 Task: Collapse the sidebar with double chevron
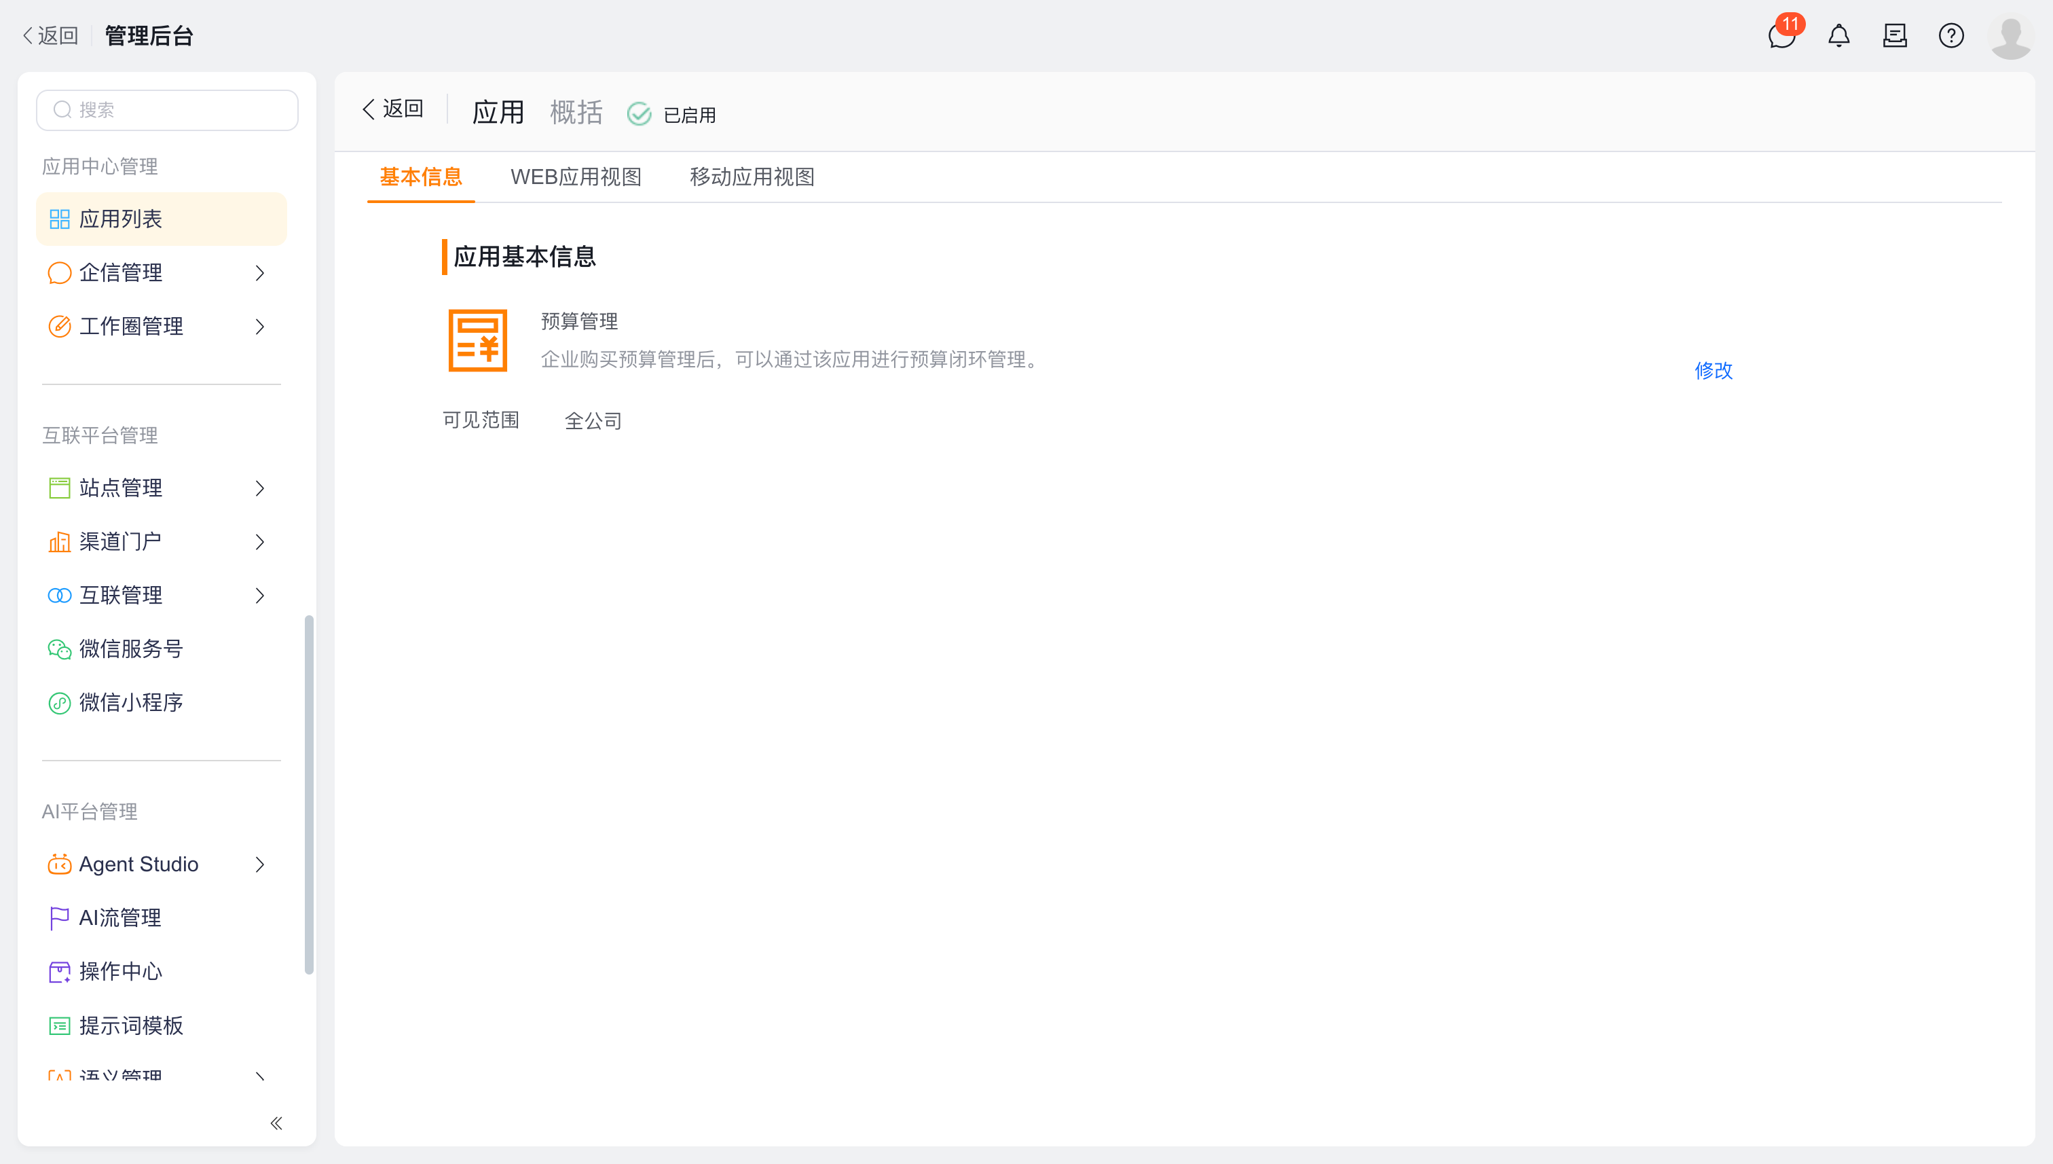click(276, 1123)
